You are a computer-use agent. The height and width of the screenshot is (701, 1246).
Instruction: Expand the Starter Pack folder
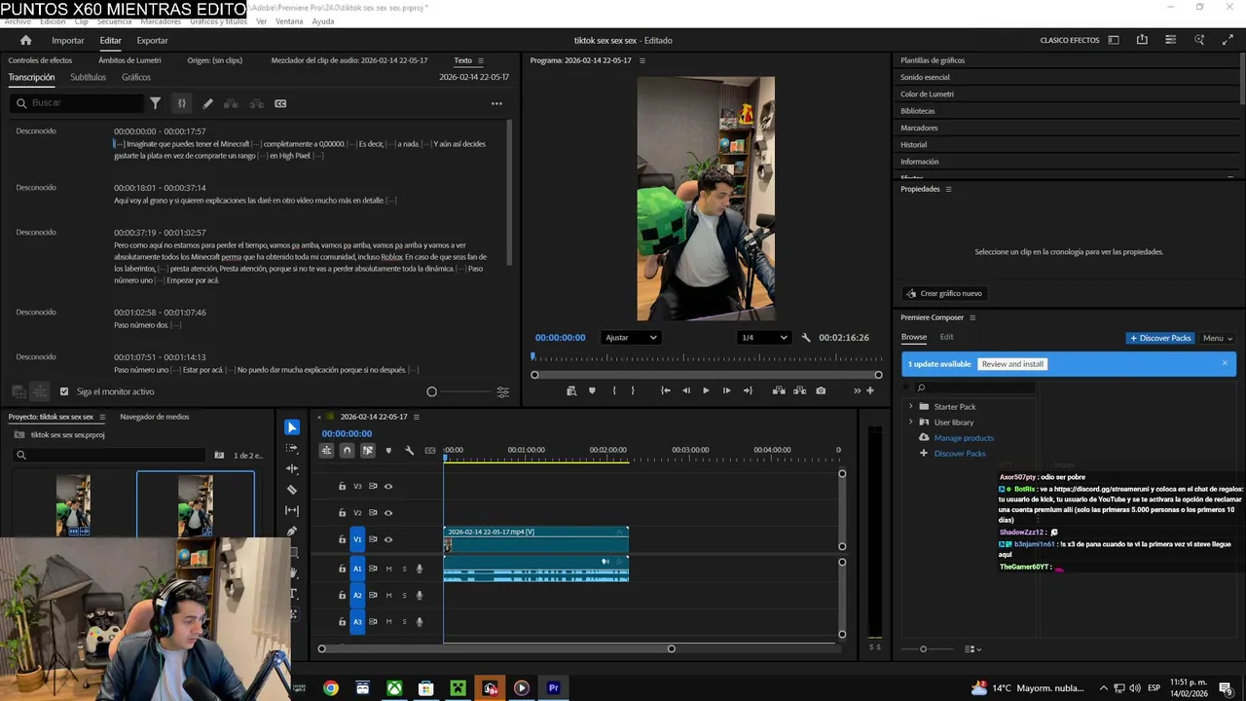tap(911, 407)
